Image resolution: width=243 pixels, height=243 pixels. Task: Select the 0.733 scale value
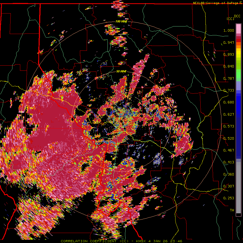[x=229, y=90]
